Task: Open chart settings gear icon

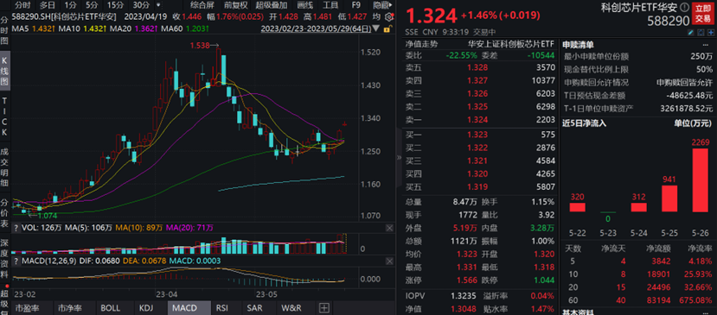Action: point(388,17)
